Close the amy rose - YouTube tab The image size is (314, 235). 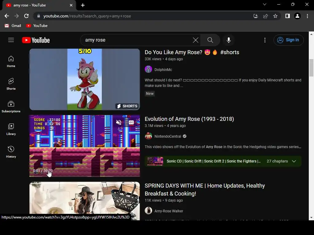coord(71,5)
